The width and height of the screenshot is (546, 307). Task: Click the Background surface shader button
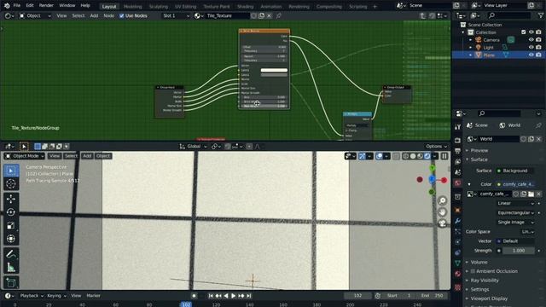[516, 171]
